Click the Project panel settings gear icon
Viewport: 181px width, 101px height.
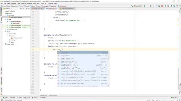tap(26, 9)
